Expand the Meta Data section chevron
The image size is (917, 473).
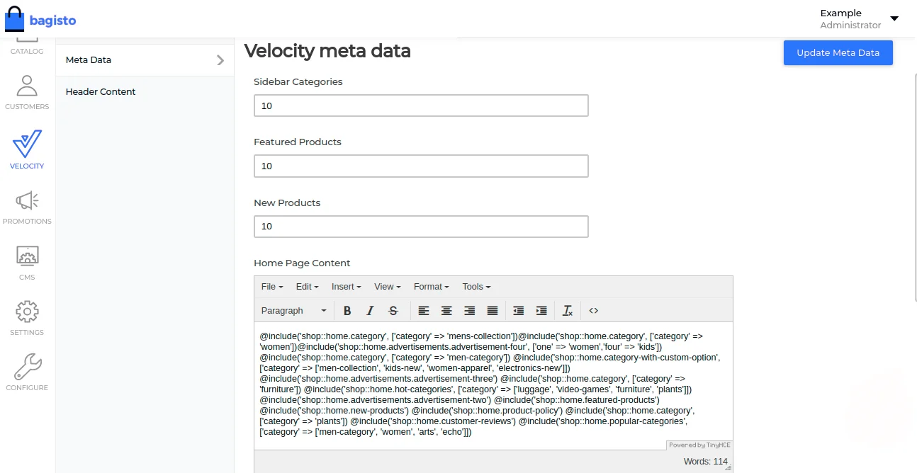pos(220,60)
